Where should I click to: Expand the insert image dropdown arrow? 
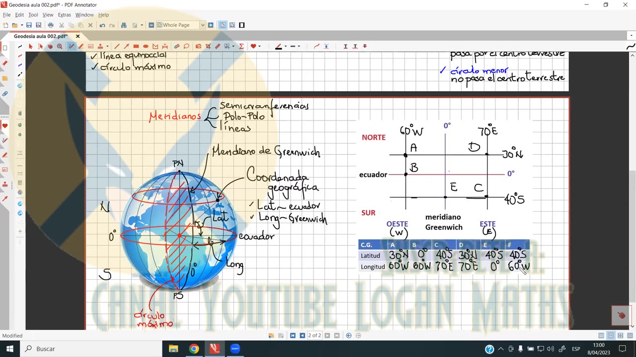coord(234,46)
